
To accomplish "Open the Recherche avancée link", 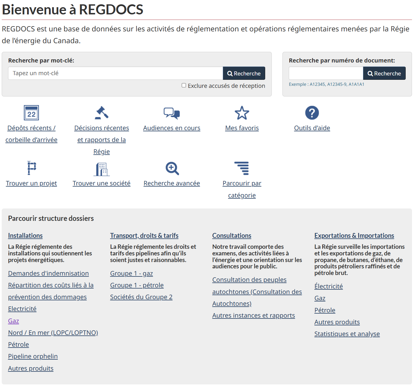I will click(x=172, y=183).
